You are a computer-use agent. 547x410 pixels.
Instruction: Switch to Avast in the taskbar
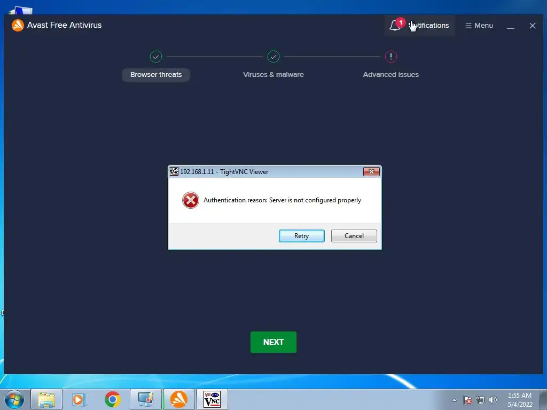point(179,399)
